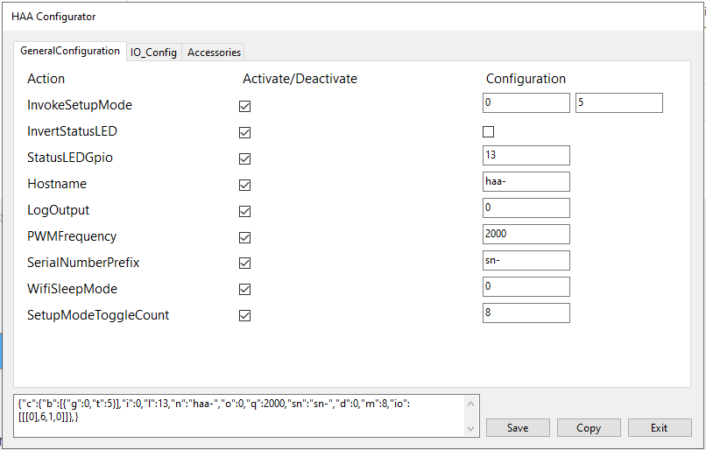The height and width of the screenshot is (450, 706).
Task: Click the StatusLEDGpio field showing 13
Action: tap(526, 155)
